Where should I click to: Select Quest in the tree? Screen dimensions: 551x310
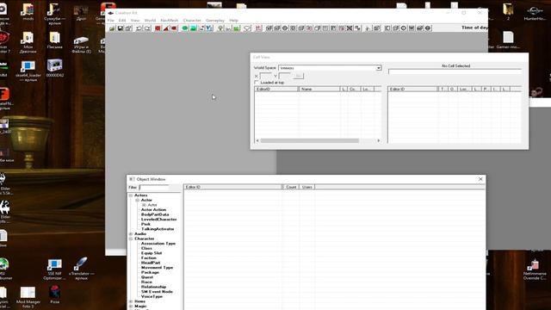(x=147, y=277)
